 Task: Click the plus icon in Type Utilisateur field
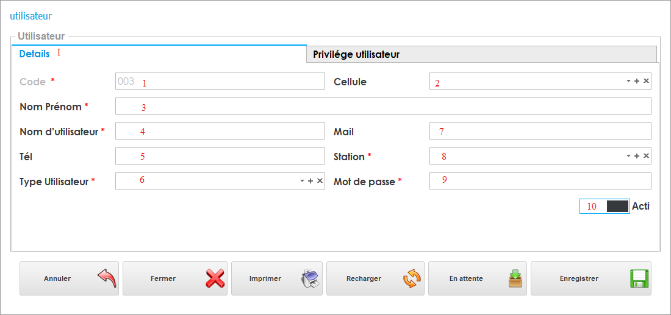coord(310,181)
